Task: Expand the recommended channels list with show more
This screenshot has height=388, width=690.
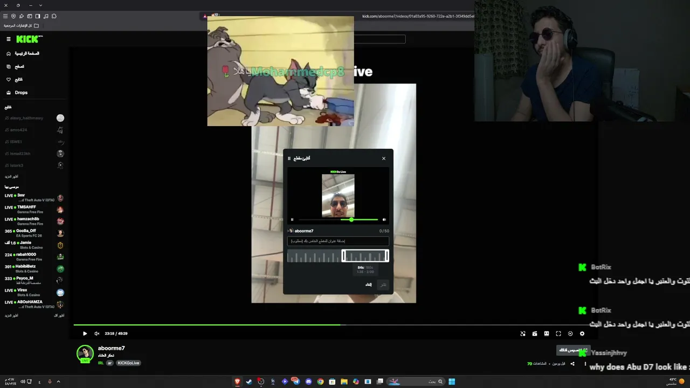Action: click(x=11, y=315)
